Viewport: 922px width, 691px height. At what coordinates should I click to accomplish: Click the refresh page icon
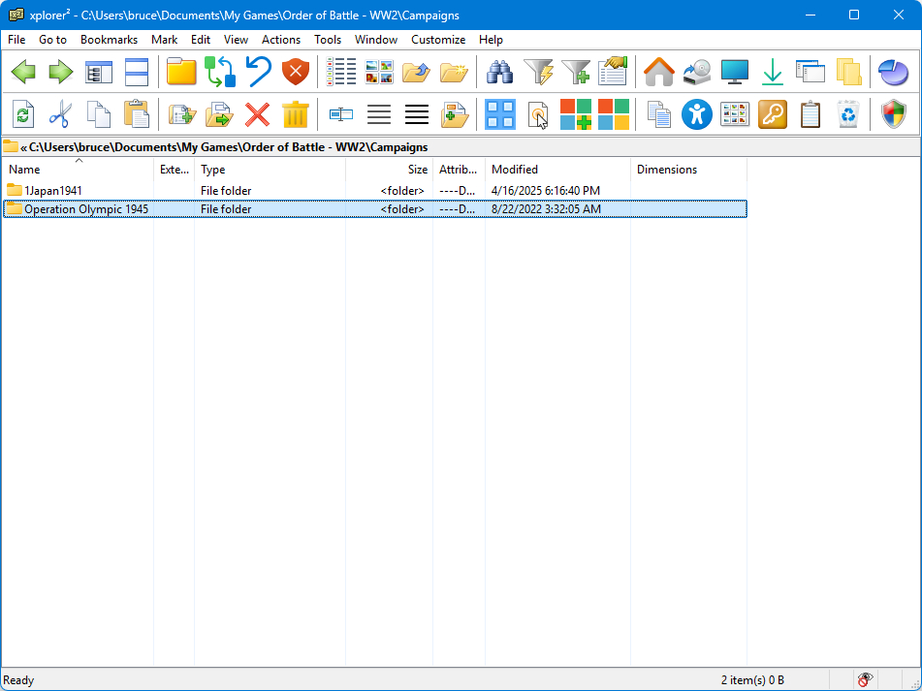point(23,114)
